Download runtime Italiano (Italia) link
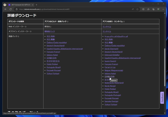Image resolution: width=168 pixels, height=117 pixels. 110,74
